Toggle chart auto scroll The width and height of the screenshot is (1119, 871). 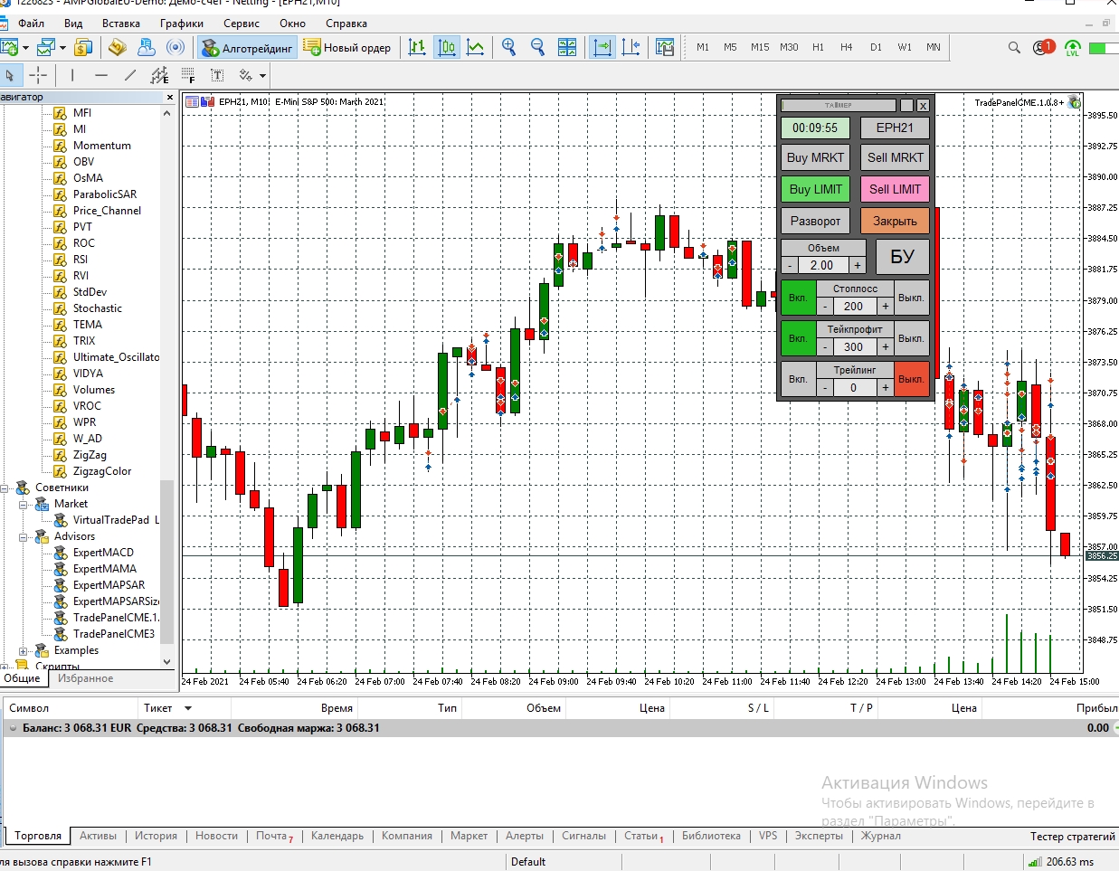[x=602, y=47]
